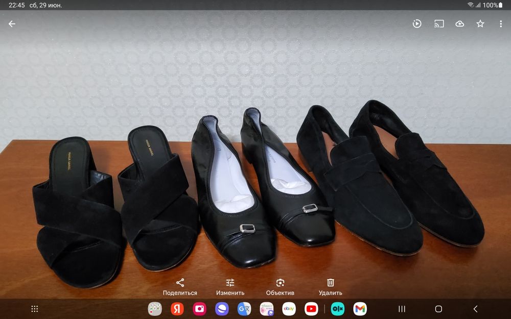Launch the Camera app from the taskbar
511x319 pixels.
click(x=199, y=309)
